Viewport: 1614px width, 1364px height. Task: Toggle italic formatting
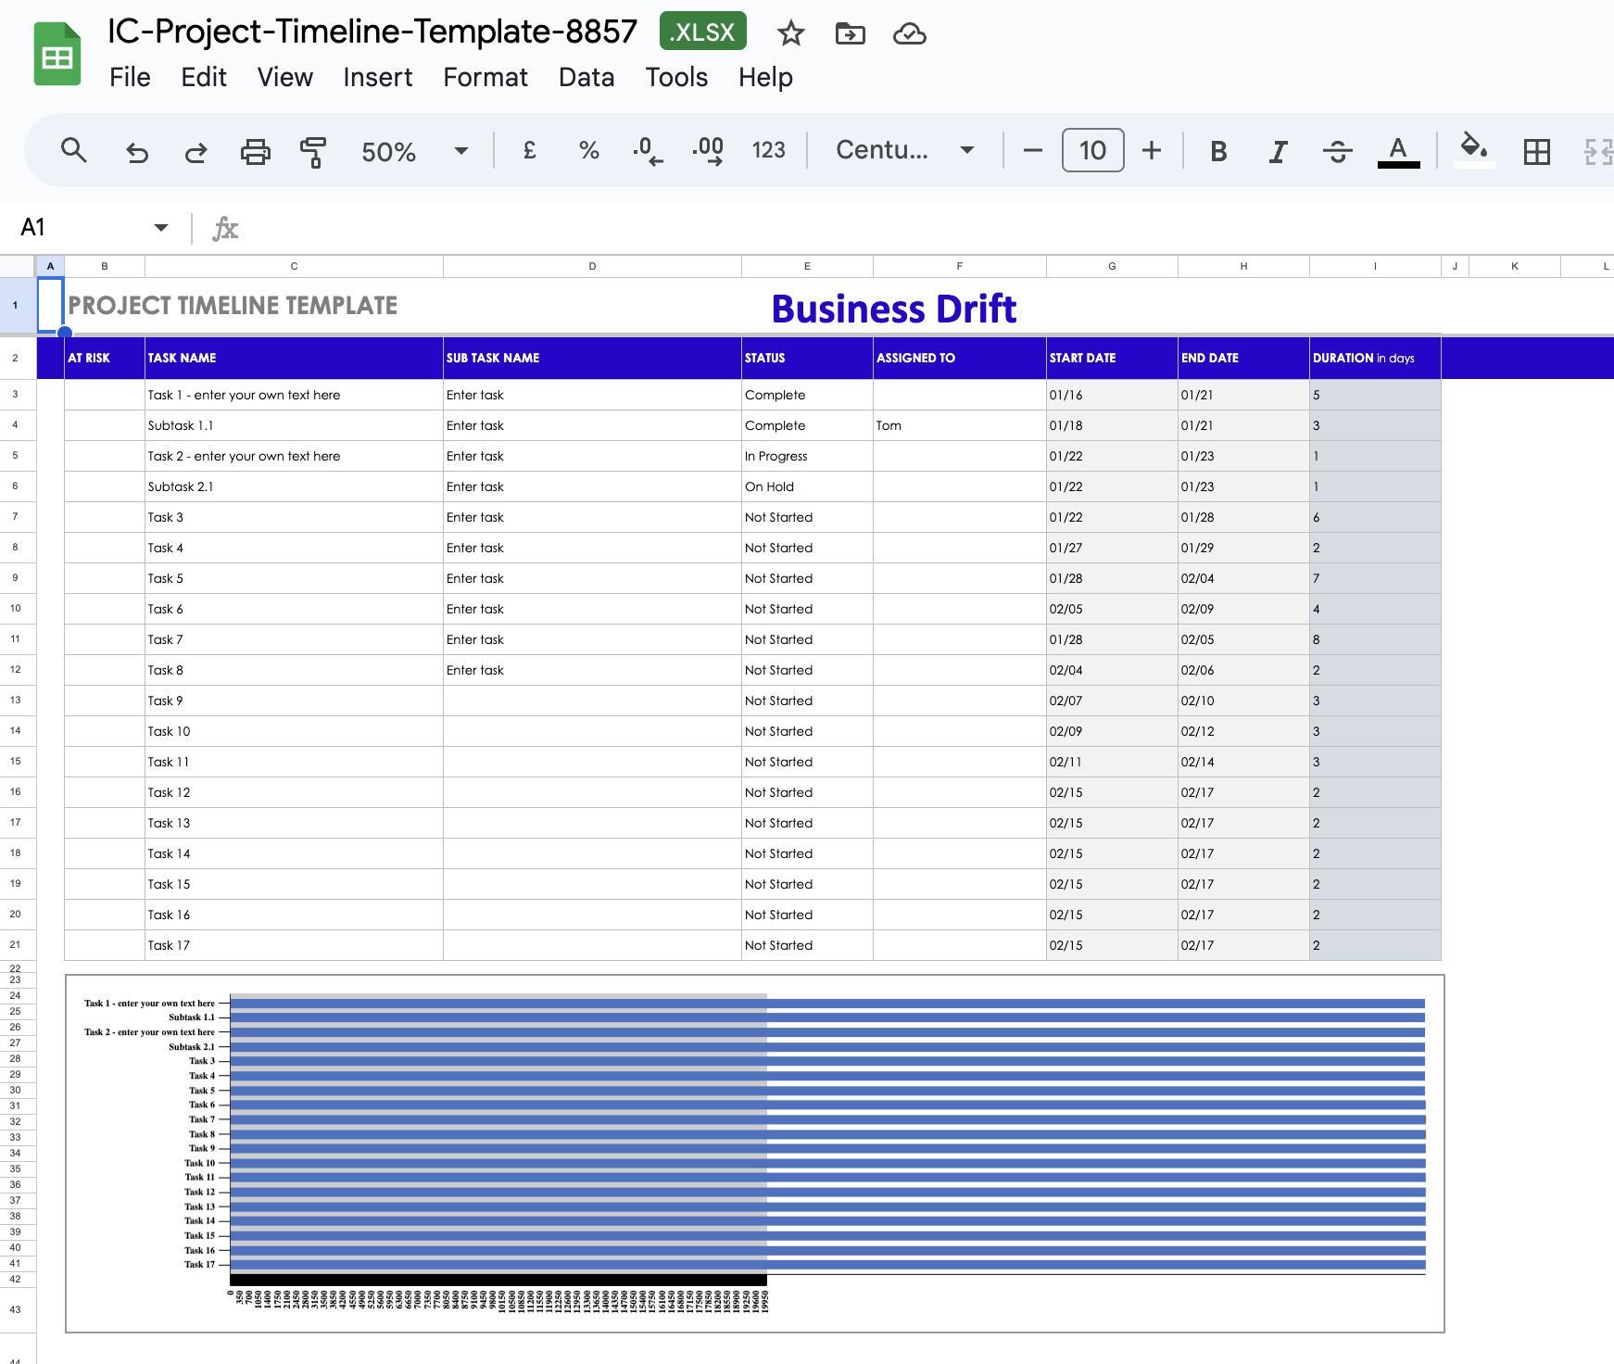click(x=1278, y=151)
